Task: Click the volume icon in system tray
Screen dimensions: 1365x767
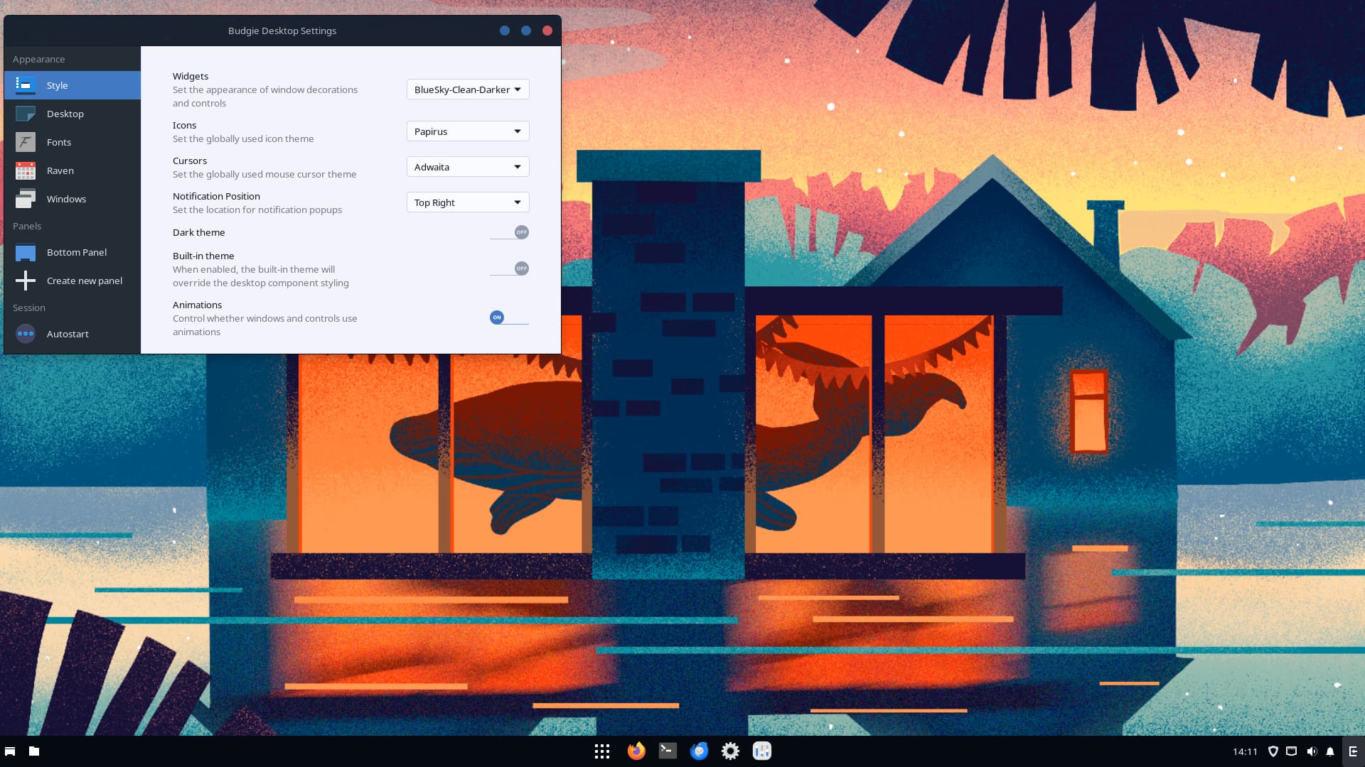Action: coord(1311,751)
